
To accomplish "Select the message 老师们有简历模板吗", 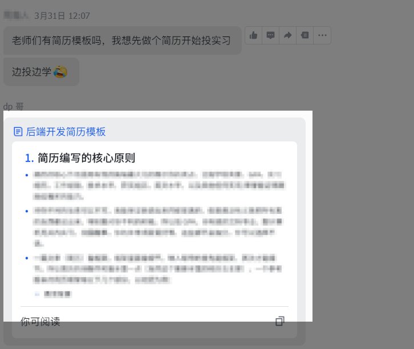I will coord(122,40).
